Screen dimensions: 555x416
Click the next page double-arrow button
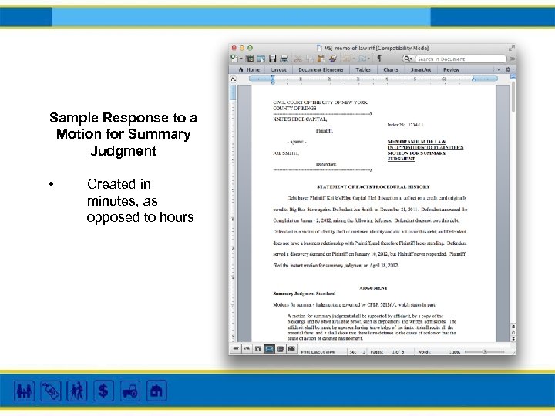pyautogui.click(x=513, y=339)
